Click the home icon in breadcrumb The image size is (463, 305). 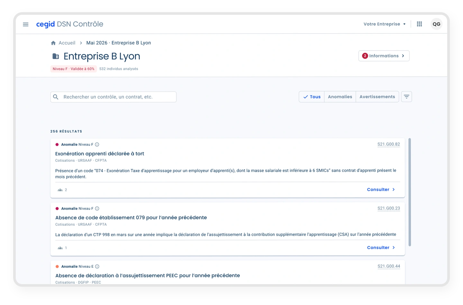(x=53, y=43)
